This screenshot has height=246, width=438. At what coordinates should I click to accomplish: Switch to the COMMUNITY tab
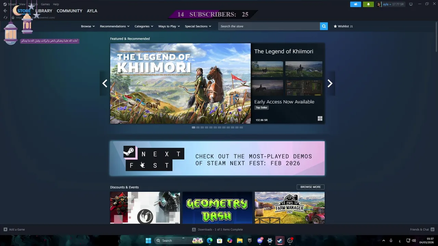point(69,11)
